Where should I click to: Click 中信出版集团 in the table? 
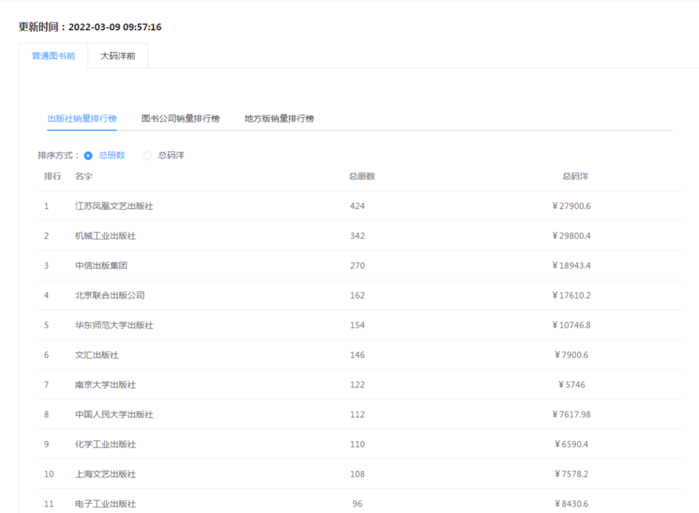(x=101, y=266)
